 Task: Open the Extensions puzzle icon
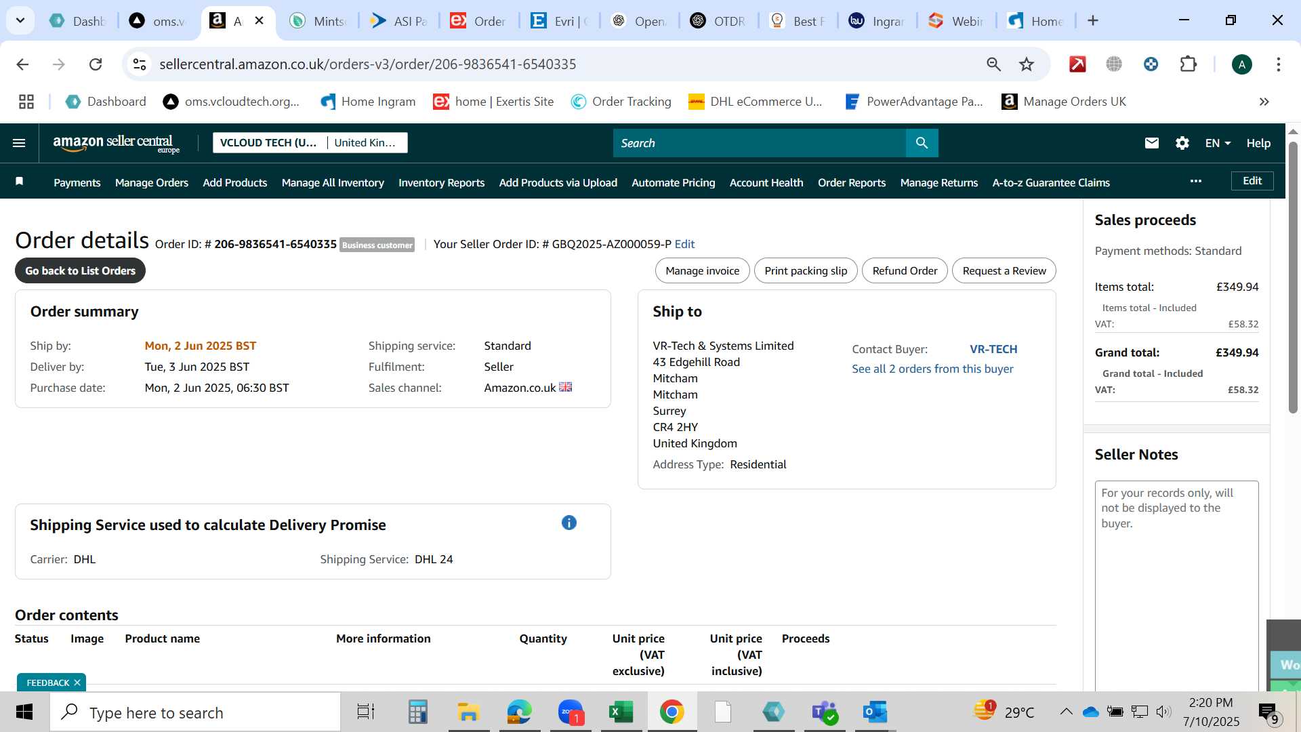coord(1188,64)
